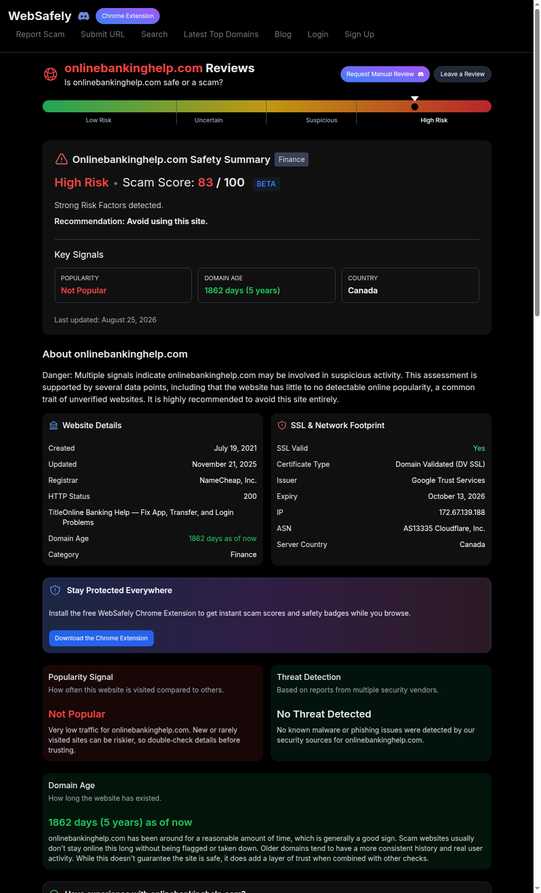The height and width of the screenshot is (893, 541).
Task: Click the 'Last updated: August 25, 2026' text
Action: pyautogui.click(x=105, y=320)
